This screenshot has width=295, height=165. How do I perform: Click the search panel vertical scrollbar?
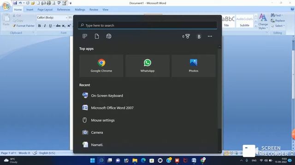tap(219, 88)
